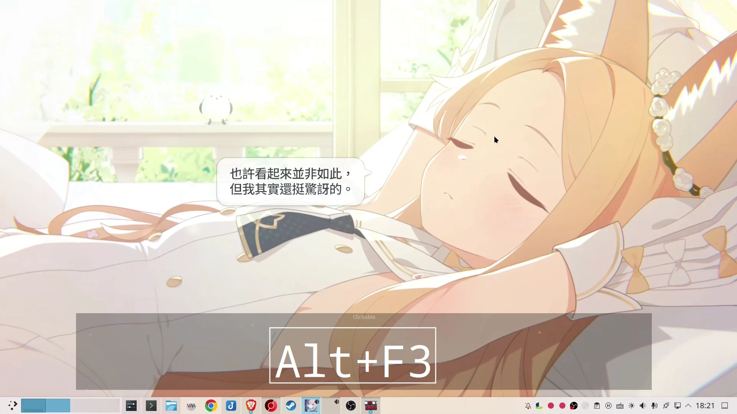The width and height of the screenshot is (737, 414).
Task: Switch to the running wallpaper window in taskbar
Action: click(311, 406)
